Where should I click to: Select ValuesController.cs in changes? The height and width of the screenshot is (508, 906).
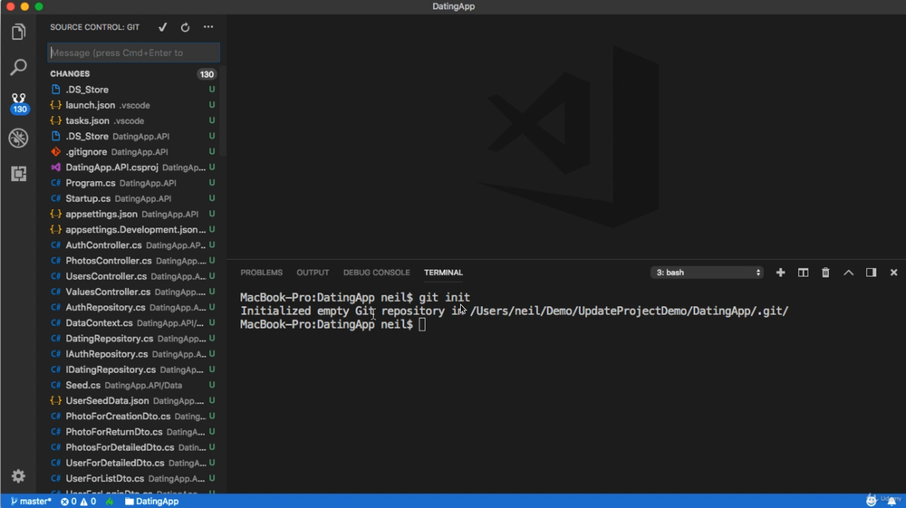pos(132,292)
